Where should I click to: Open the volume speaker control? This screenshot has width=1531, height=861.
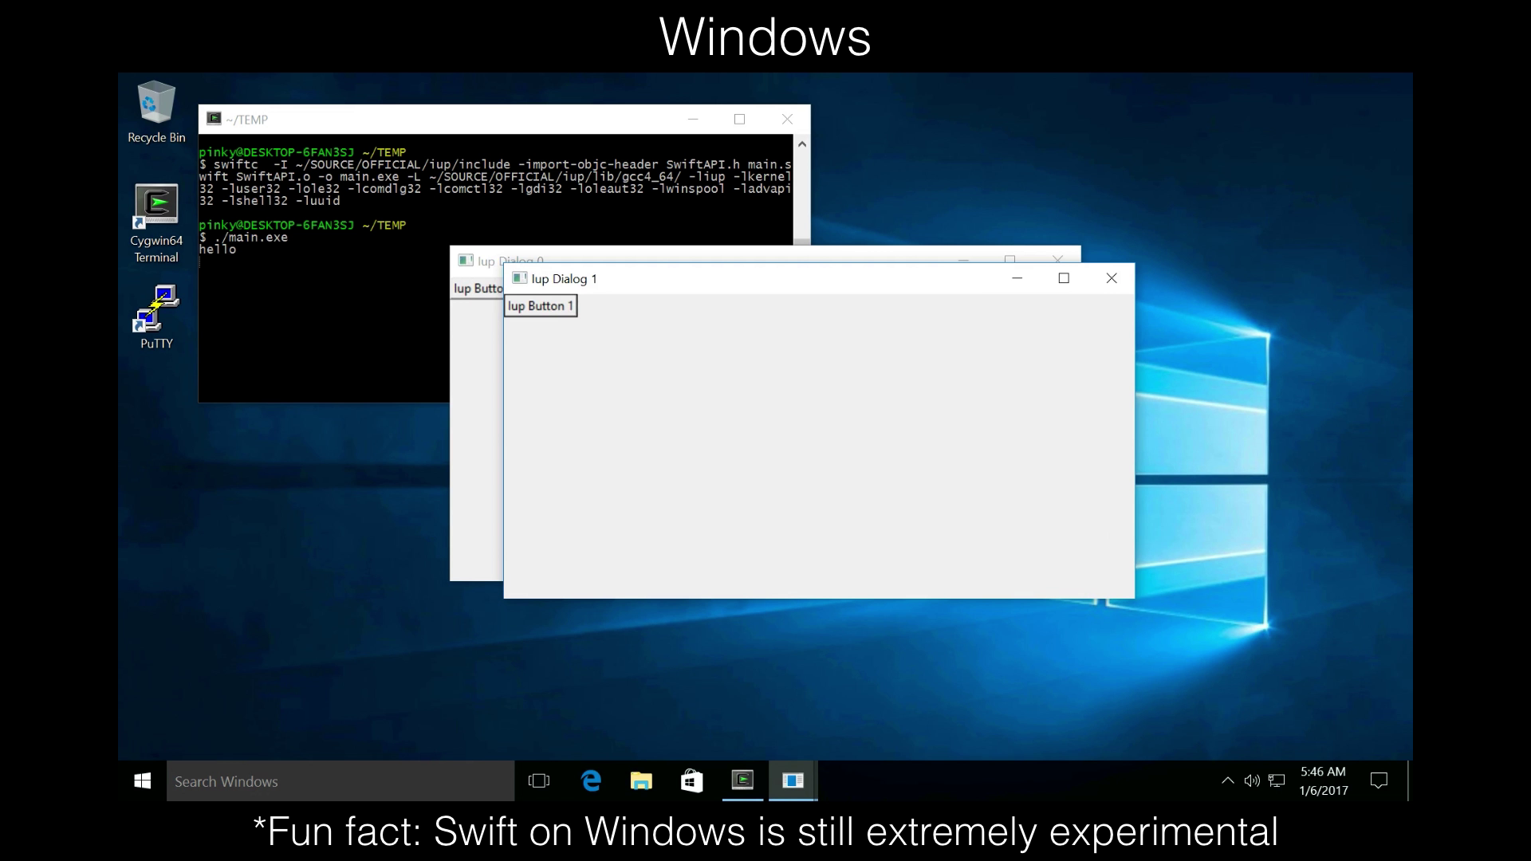pyautogui.click(x=1252, y=781)
